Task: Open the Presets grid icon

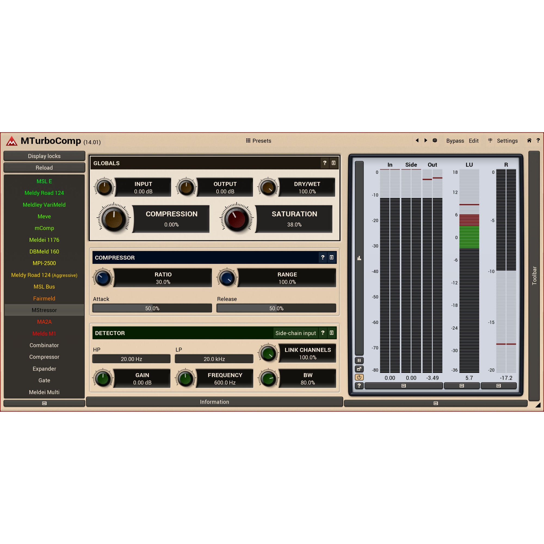Action: [x=248, y=141]
